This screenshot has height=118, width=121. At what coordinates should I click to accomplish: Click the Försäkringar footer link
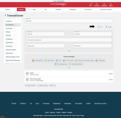pyautogui.click(x=46, y=103)
